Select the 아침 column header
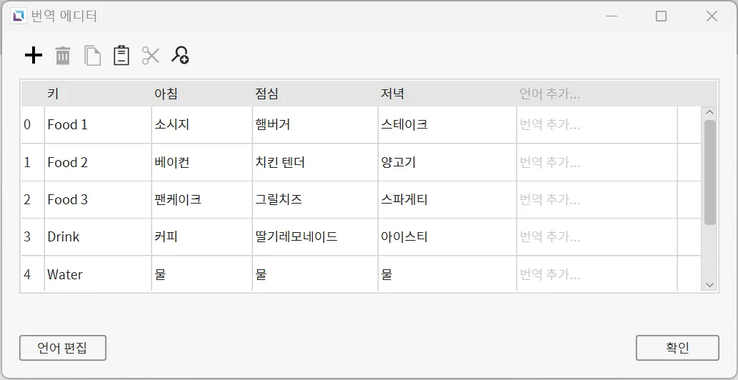Viewport: 738px width, 380px height. (x=166, y=94)
